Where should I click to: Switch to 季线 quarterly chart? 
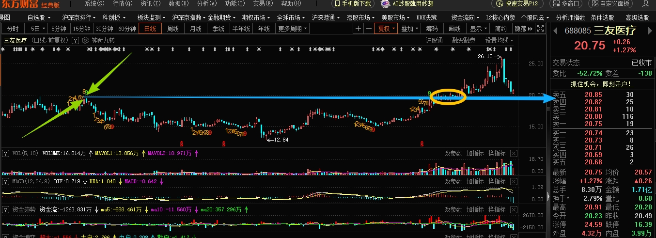point(219,29)
